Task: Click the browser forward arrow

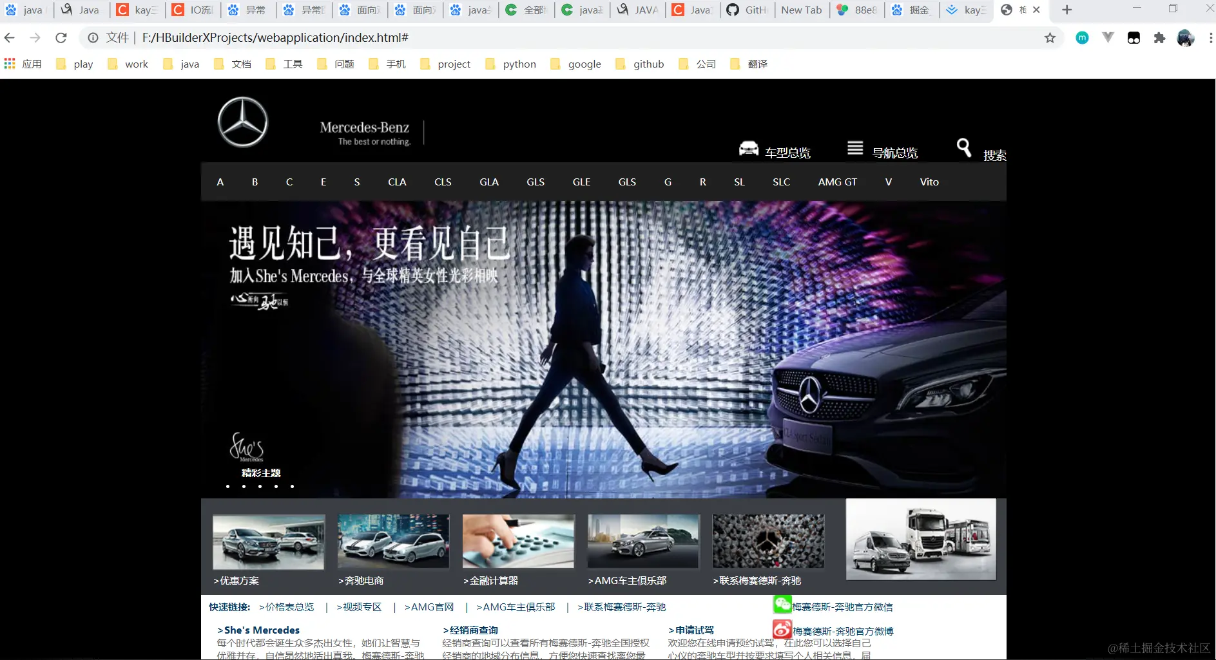Action: tap(35, 38)
